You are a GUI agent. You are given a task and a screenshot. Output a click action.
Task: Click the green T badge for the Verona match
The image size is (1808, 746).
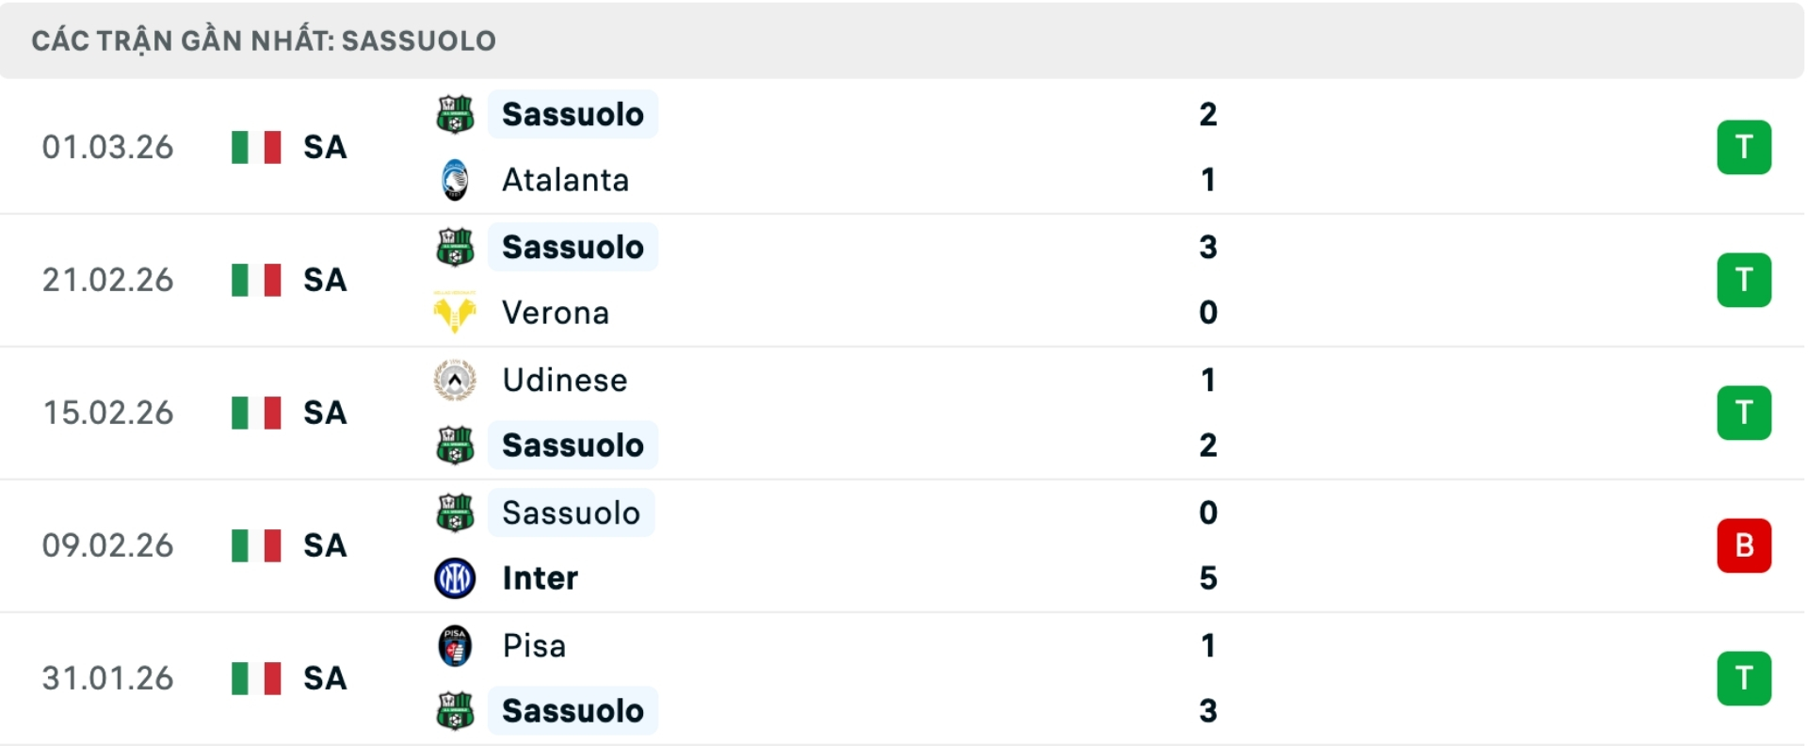click(1746, 280)
